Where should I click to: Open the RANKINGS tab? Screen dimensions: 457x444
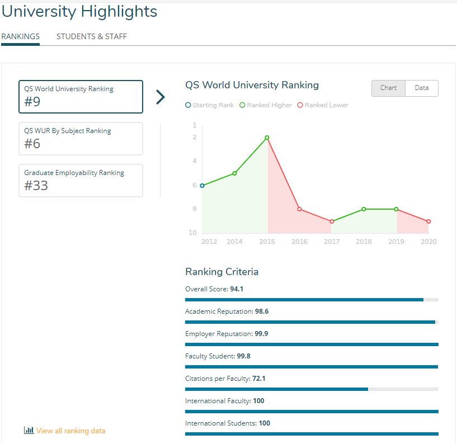click(x=20, y=36)
